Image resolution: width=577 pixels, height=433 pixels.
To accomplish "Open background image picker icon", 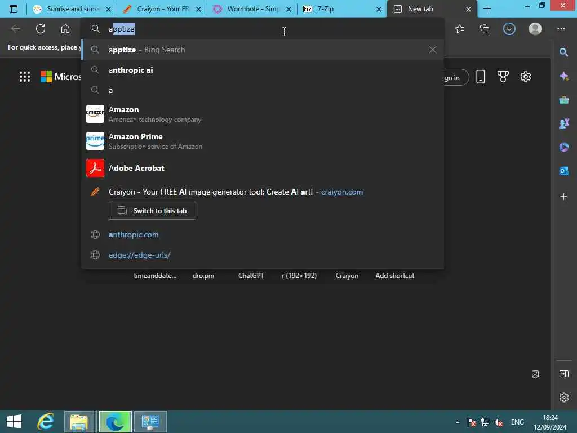I will click(x=535, y=374).
